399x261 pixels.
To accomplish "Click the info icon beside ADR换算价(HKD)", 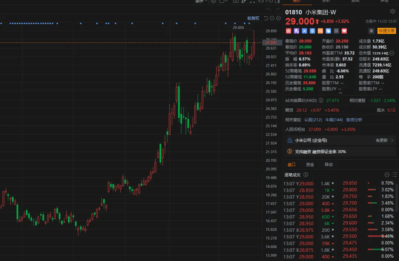I will tap(321, 100).
